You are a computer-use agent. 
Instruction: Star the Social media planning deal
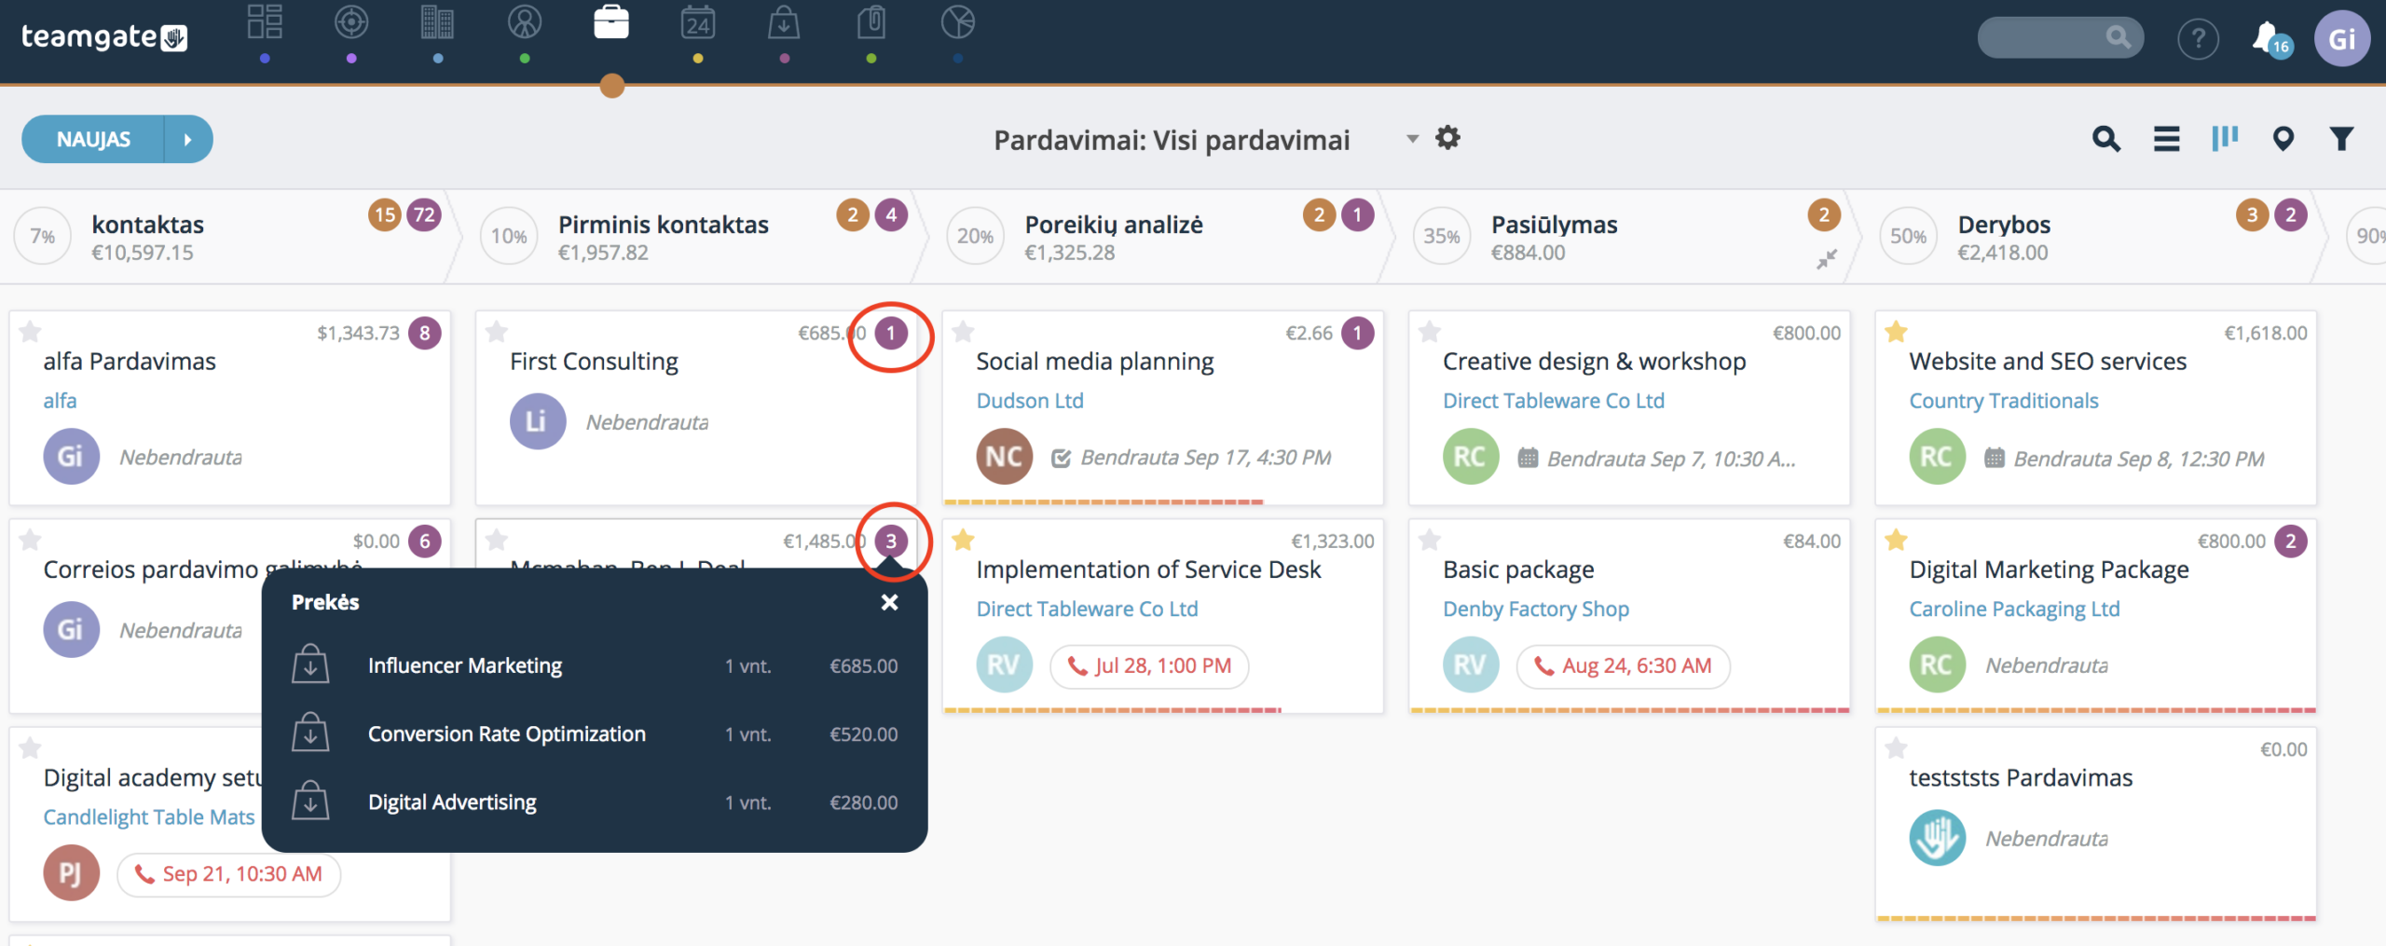pyautogui.click(x=964, y=331)
